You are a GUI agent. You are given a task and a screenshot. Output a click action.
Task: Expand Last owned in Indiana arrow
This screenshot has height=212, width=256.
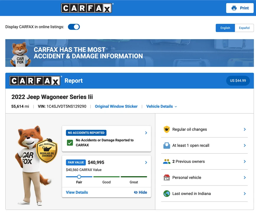pos(245,193)
